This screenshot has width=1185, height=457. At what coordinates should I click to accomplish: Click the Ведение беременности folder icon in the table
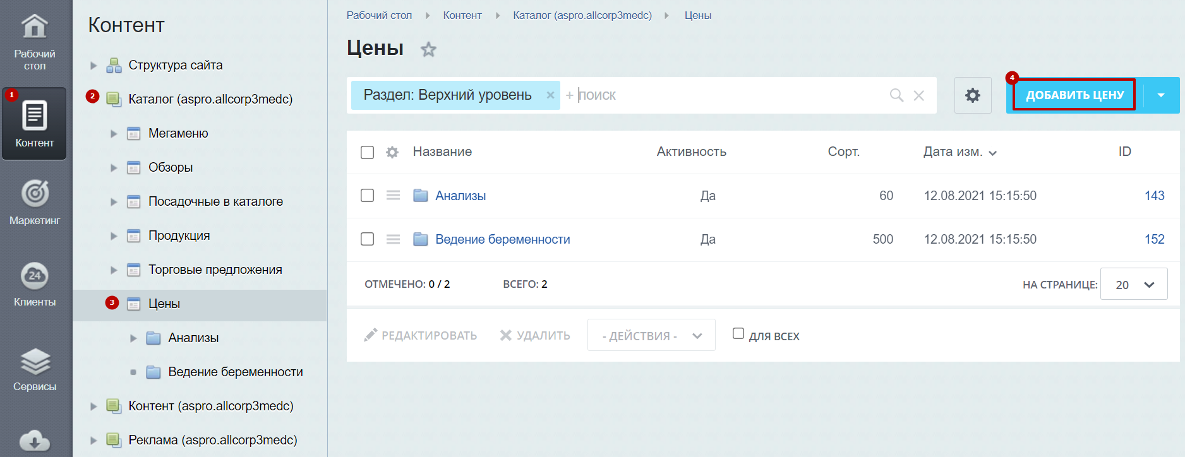click(421, 239)
